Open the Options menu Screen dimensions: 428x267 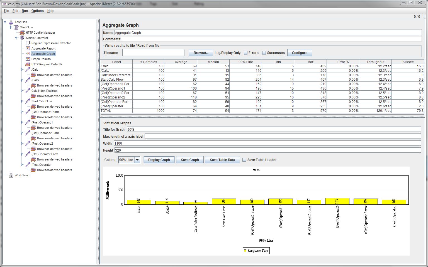point(37,11)
